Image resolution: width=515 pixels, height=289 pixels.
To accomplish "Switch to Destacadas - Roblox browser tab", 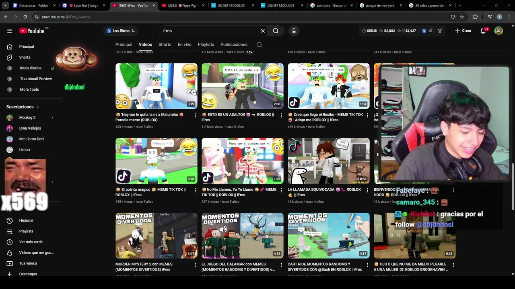I will pos(34,6).
